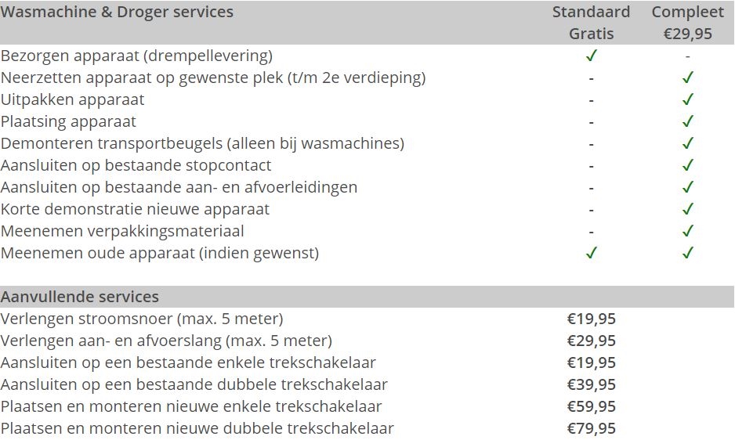This screenshot has height=440, width=735.
Task: Click the Wasmachine & Droger services heading
Action: coord(117,12)
